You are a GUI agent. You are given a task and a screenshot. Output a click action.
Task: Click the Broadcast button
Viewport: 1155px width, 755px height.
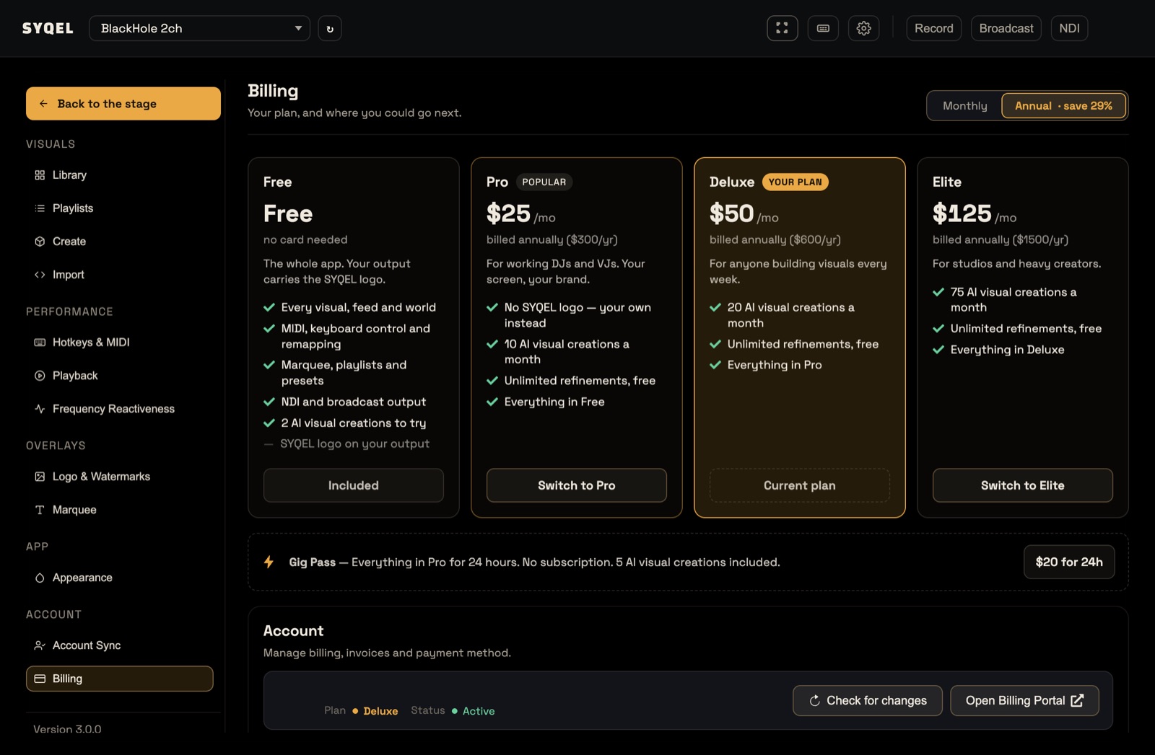point(1006,28)
